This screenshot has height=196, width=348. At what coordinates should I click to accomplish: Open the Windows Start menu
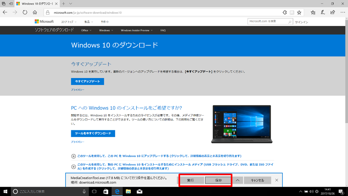6,191
